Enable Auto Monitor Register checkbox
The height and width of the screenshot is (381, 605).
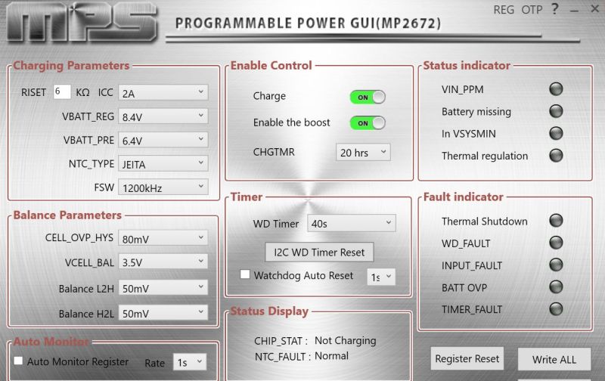18,361
